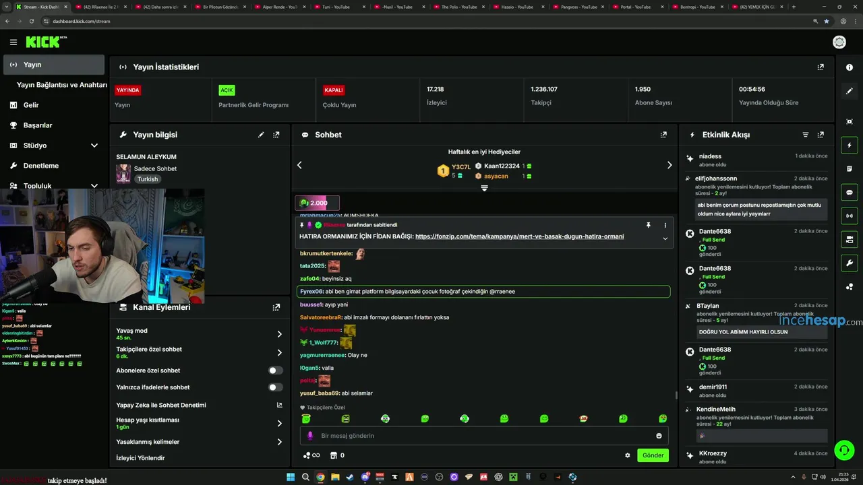This screenshot has width=863, height=485.
Task: Click the 2.000 KICKs pink badge
Action: click(x=318, y=203)
